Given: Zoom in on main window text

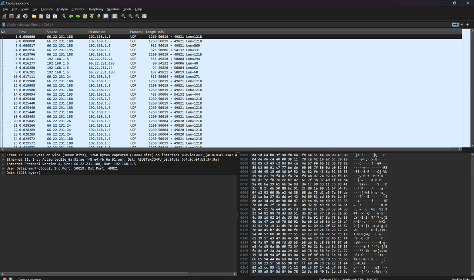Looking at the screenshot, I should [x=123, y=16].
